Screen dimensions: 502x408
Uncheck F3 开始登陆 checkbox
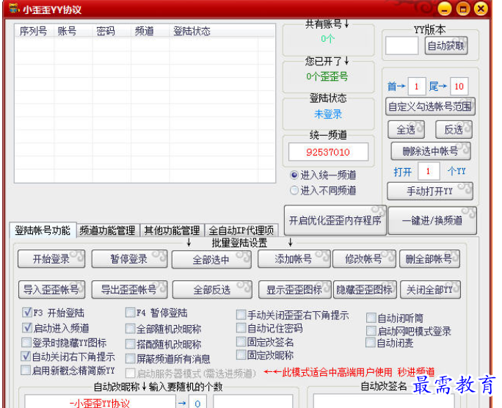27,312
